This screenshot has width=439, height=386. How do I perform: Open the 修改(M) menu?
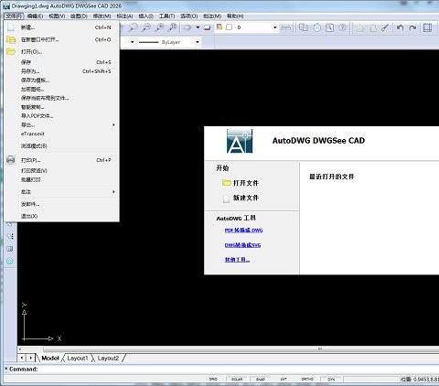click(102, 16)
